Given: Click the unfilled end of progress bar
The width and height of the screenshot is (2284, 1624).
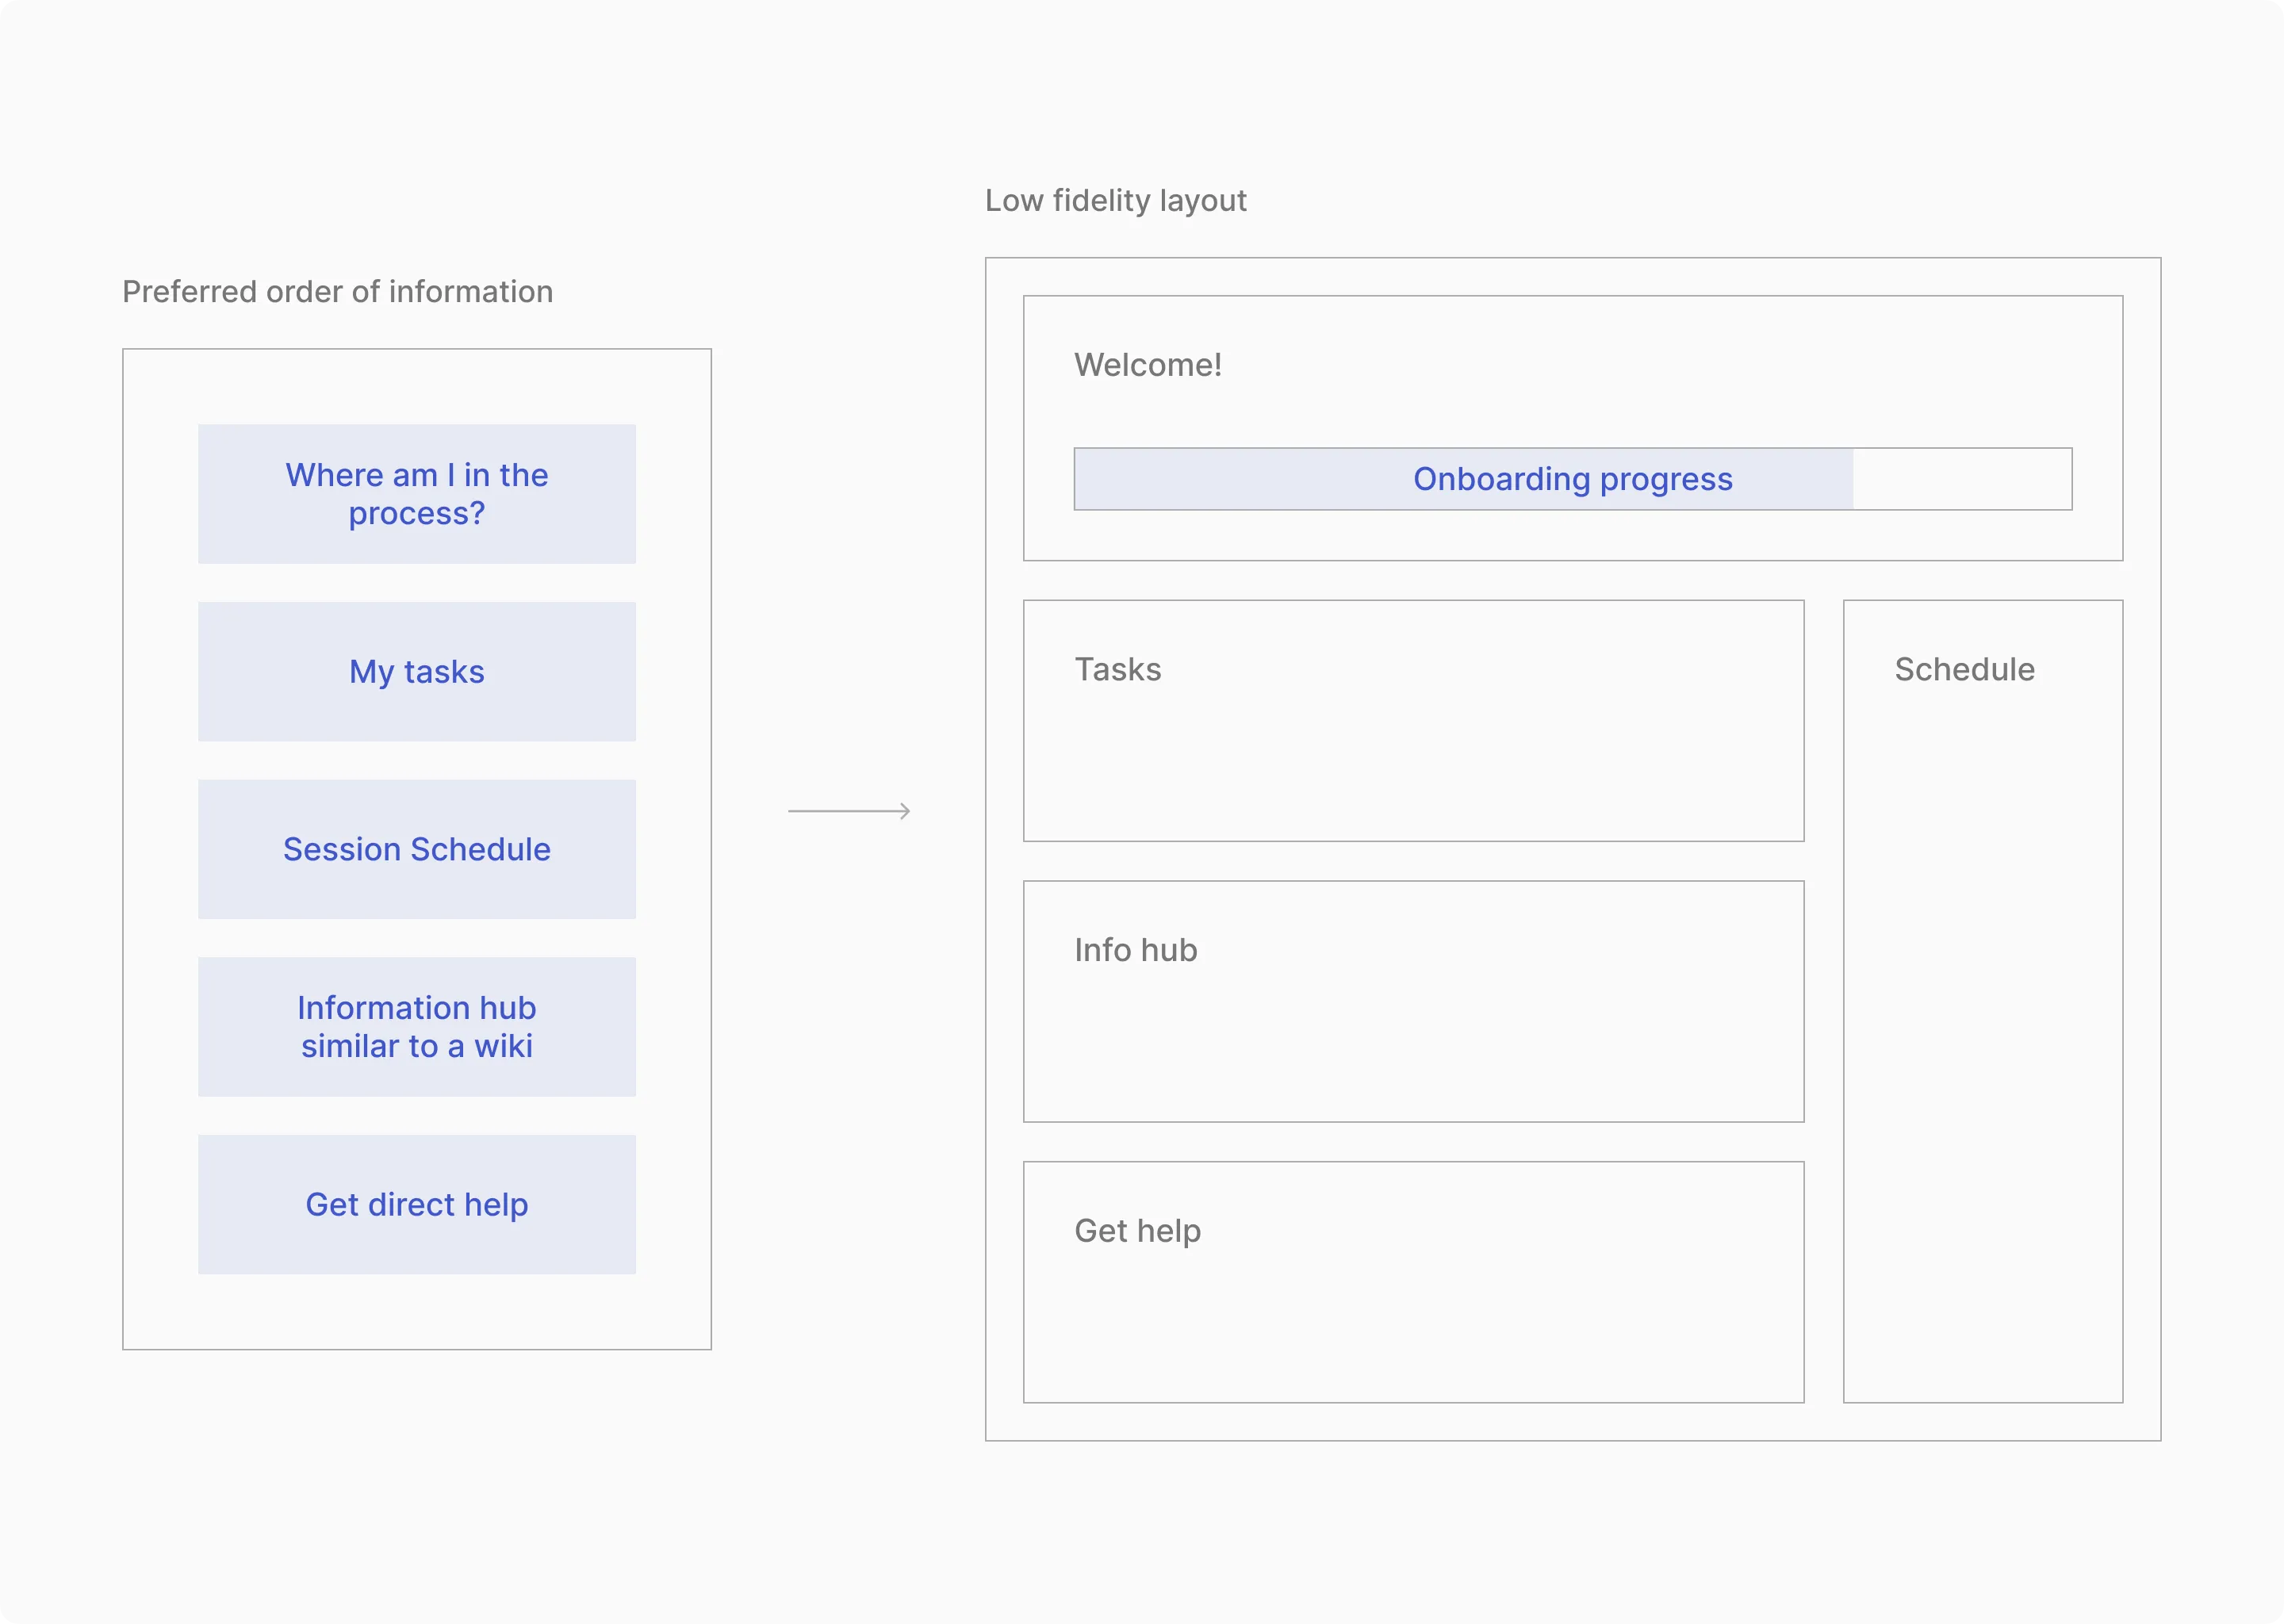Looking at the screenshot, I should pyautogui.click(x=1962, y=479).
